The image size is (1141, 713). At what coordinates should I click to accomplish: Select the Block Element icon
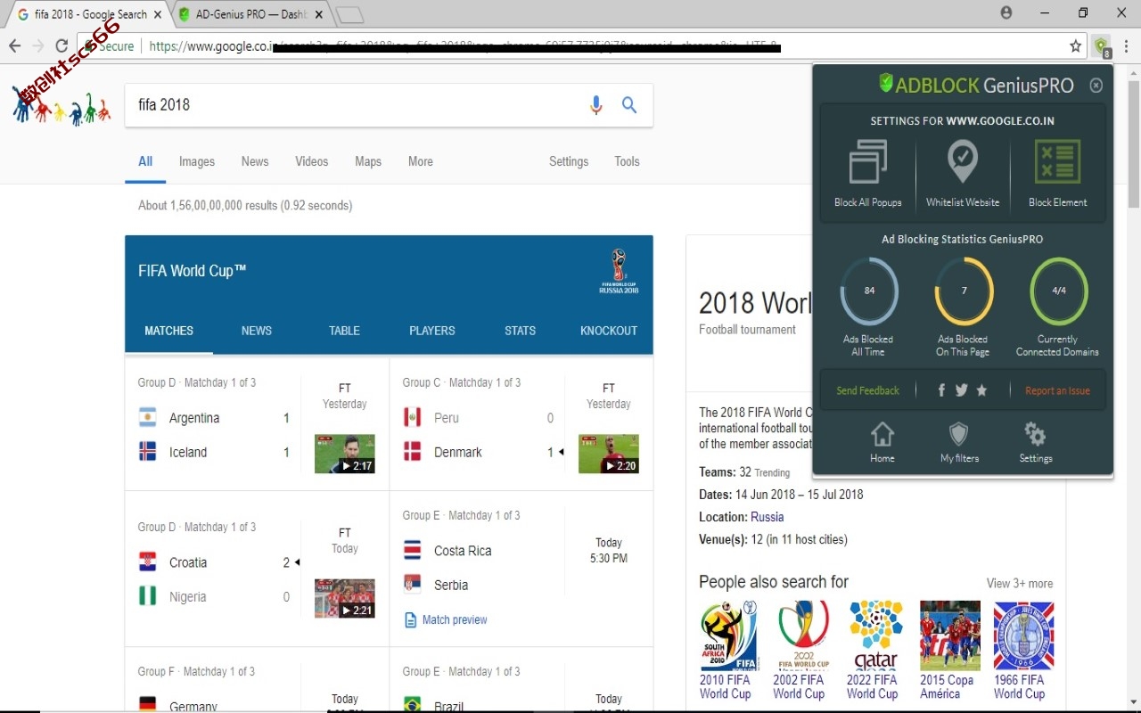pyautogui.click(x=1057, y=161)
